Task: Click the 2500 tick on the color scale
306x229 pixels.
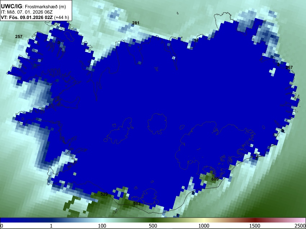Action: click(x=300, y=226)
